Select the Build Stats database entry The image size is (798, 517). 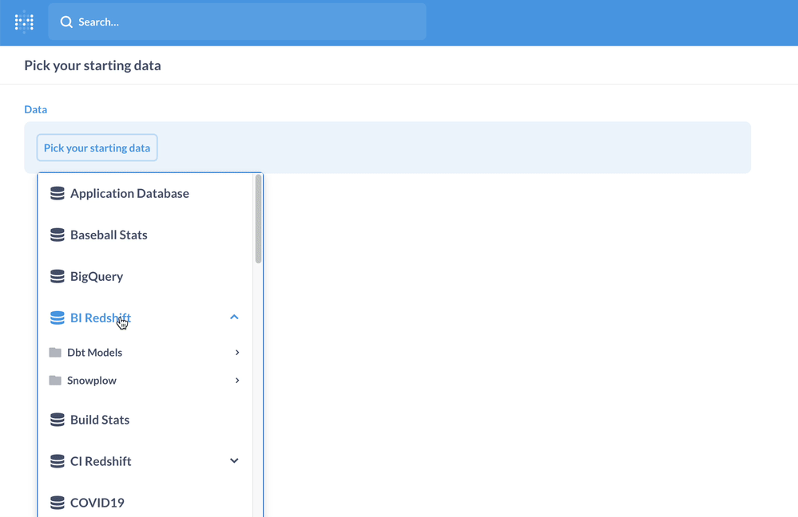coord(100,419)
